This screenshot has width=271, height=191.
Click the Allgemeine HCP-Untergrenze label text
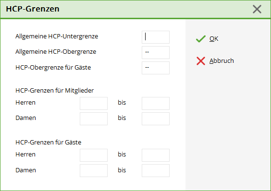pos(57,36)
